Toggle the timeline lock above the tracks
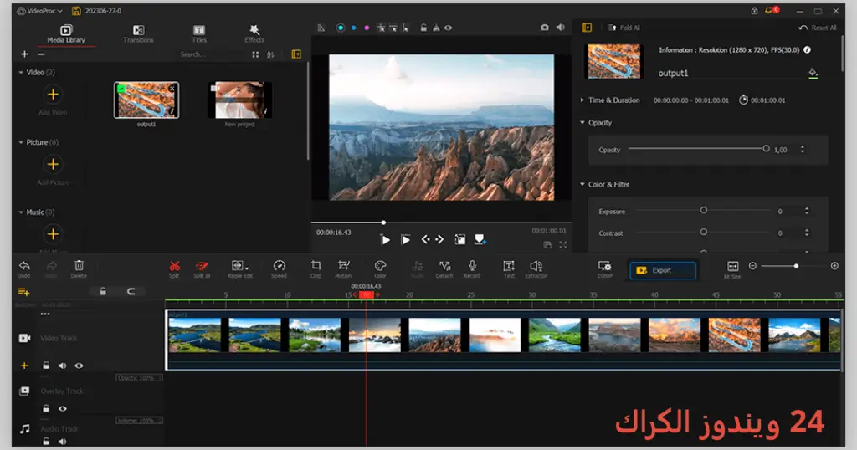 coord(103,292)
